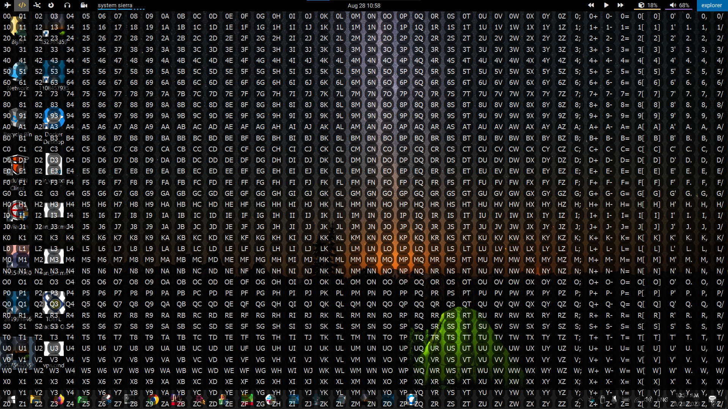This screenshot has width=728, height=409.
Task: Open Chrome from the taskbar
Action: pos(152,400)
